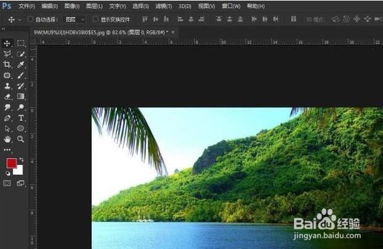Change the screen mode

point(20,183)
